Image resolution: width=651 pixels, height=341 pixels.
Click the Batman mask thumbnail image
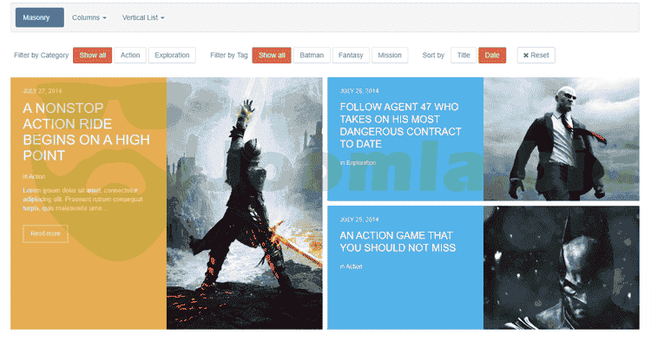562,267
